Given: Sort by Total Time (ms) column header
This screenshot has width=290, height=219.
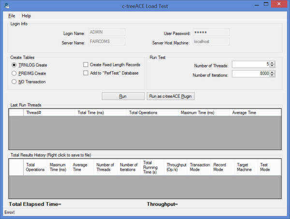Looking at the screenshot, I should pos(100,112).
